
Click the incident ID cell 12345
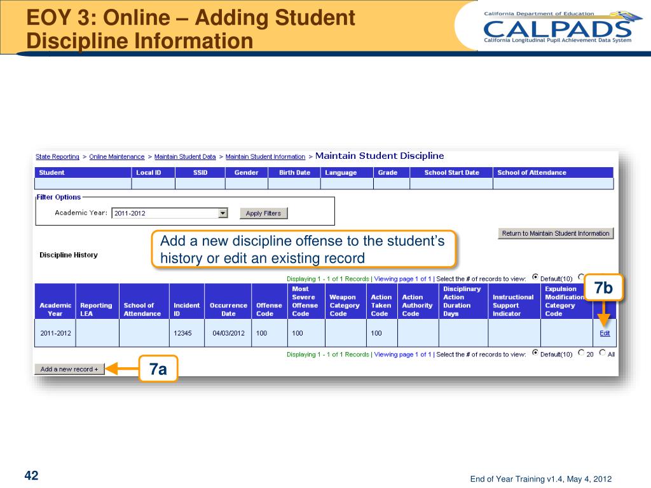[x=187, y=333]
